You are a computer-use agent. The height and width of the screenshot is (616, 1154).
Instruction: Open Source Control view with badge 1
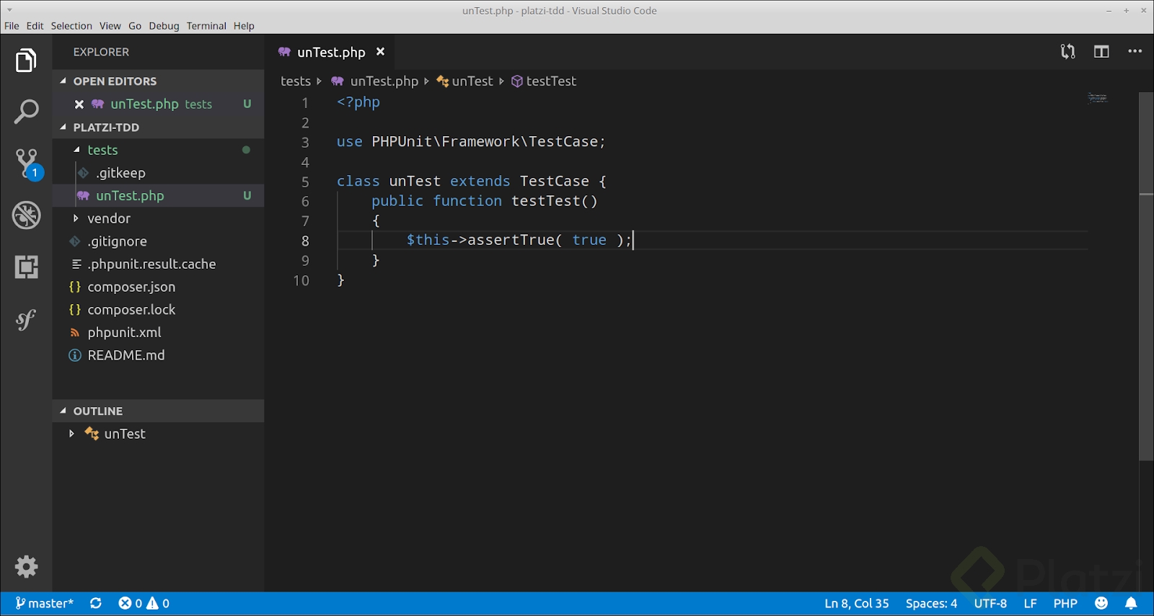coord(28,164)
